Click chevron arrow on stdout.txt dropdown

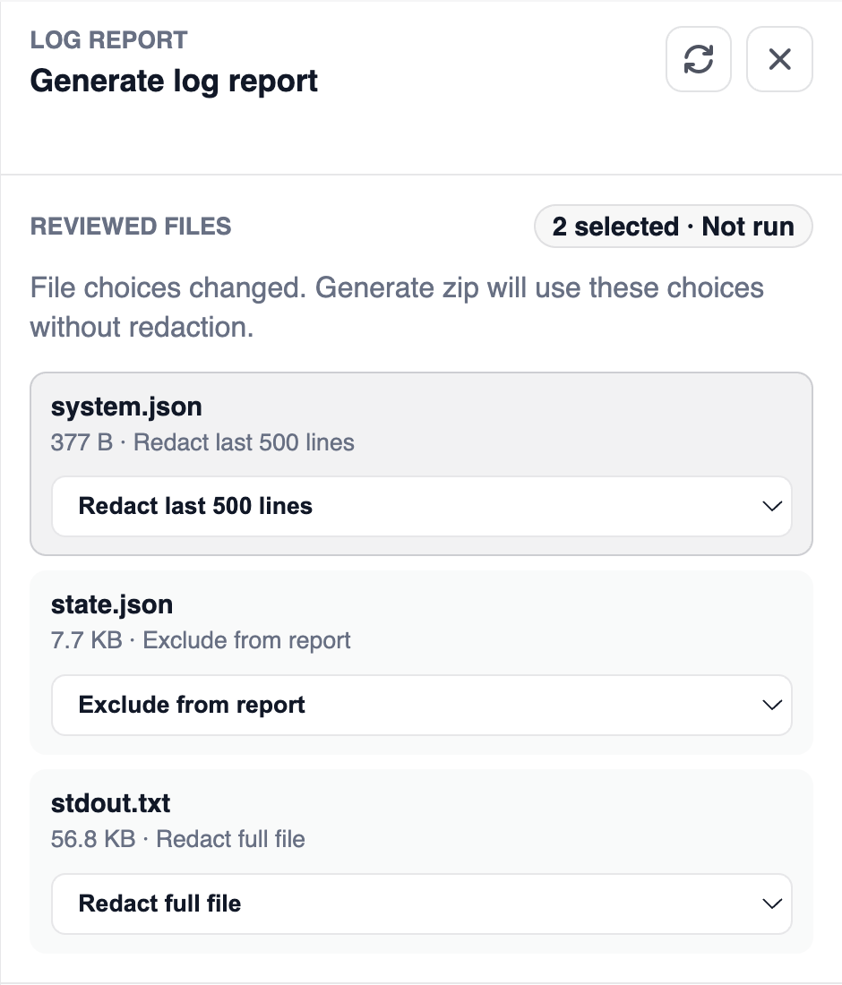pos(771,904)
